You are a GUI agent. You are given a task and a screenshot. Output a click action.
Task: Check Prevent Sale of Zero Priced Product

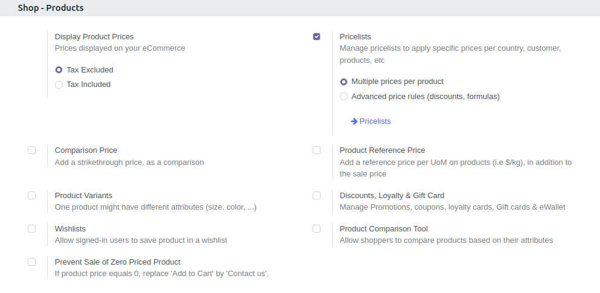tap(32, 262)
